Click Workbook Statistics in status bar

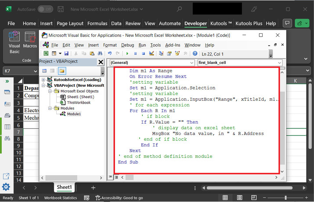[61, 198]
